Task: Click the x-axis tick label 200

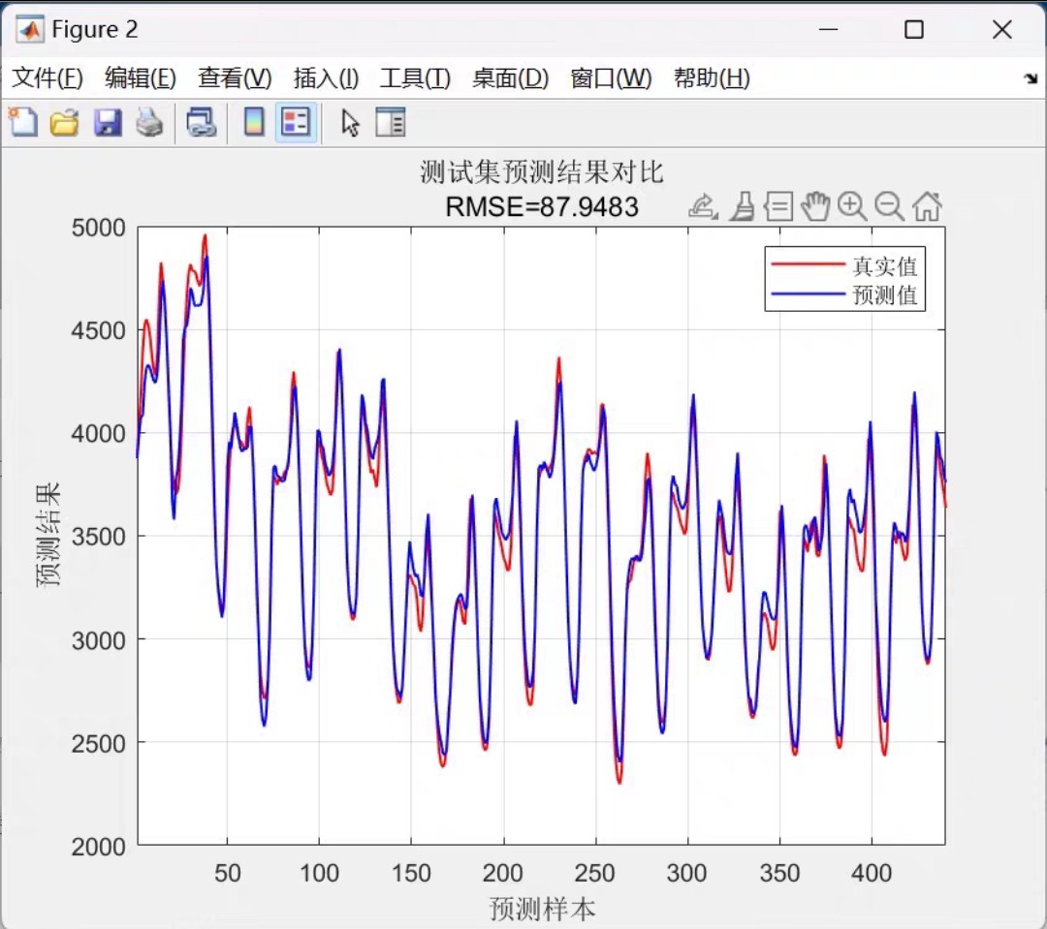Action: (503, 872)
